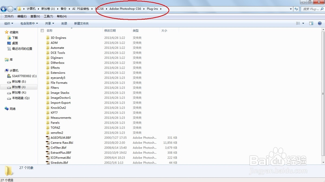
Task: Select CnFilter.8bf plugin file icon
Action: point(48,148)
